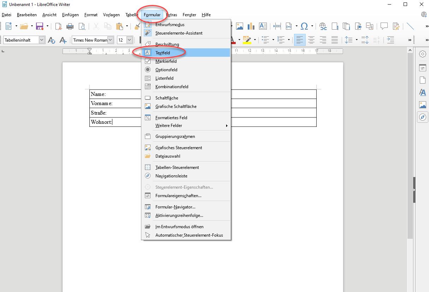Toggle Entwurfsmodus in the Formular menu
This screenshot has width=429, height=292.
[186, 25]
